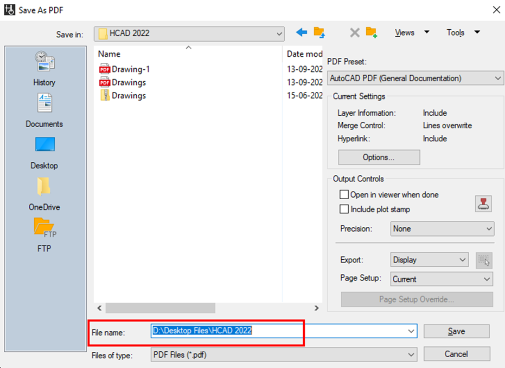Viewport: 505px width, 368px height.
Task: Click the Save As PDF title icon
Action: click(x=10, y=10)
